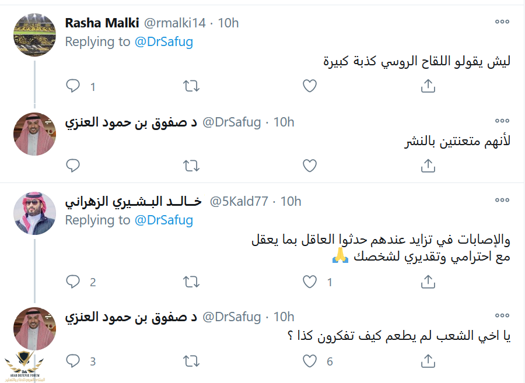Share the 5Kald77 tweet
The image size is (525, 383).
[428, 282]
